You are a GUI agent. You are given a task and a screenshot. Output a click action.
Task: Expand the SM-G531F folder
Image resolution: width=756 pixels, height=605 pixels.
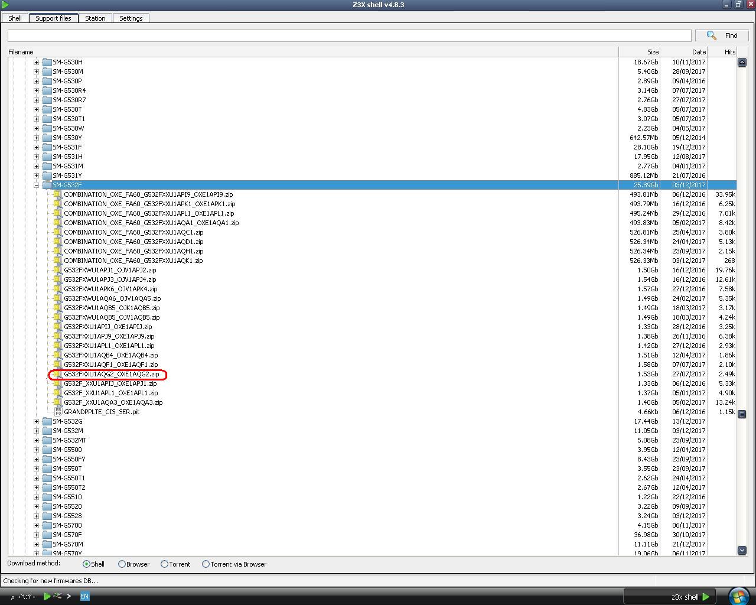pyautogui.click(x=37, y=147)
